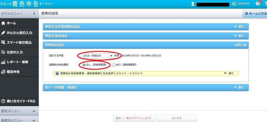Click the メインメニュー header label
267x122 pixels.
(12, 13)
